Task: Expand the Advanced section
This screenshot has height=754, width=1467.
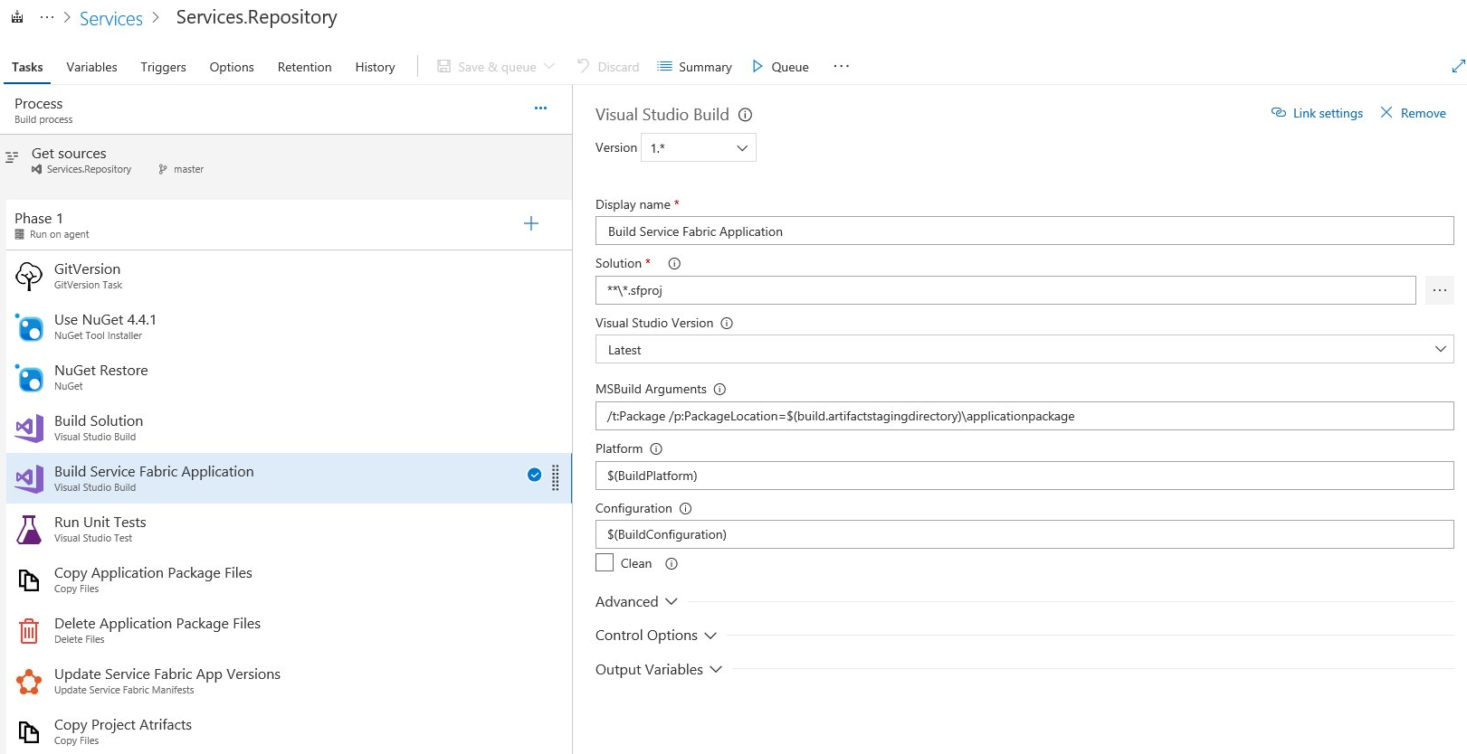Action: (x=636, y=602)
